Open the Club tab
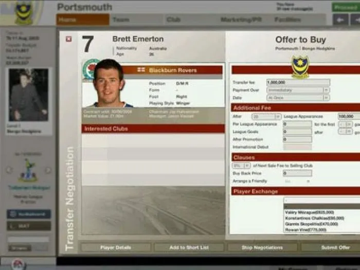The image size is (360, 270). pos(191,20)
